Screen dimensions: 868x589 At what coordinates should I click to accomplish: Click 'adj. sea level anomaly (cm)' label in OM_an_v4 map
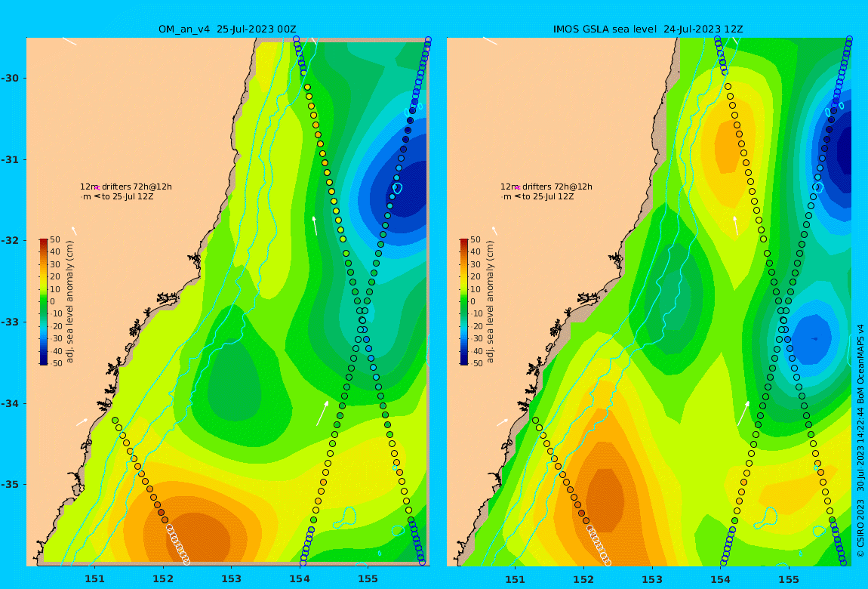pos(69,302)
